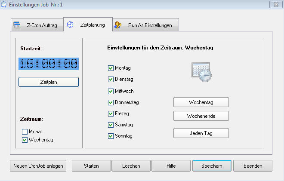Click Neuen CronJob anlegen
Viewport: 284px width, 181px height.
[38, 166]
